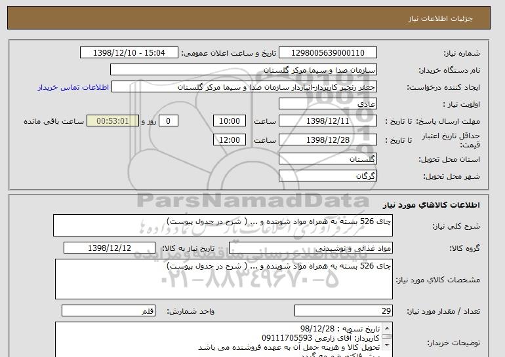Click the label حداقل تاریخ اعتبار قیمت

click(451, 140)
